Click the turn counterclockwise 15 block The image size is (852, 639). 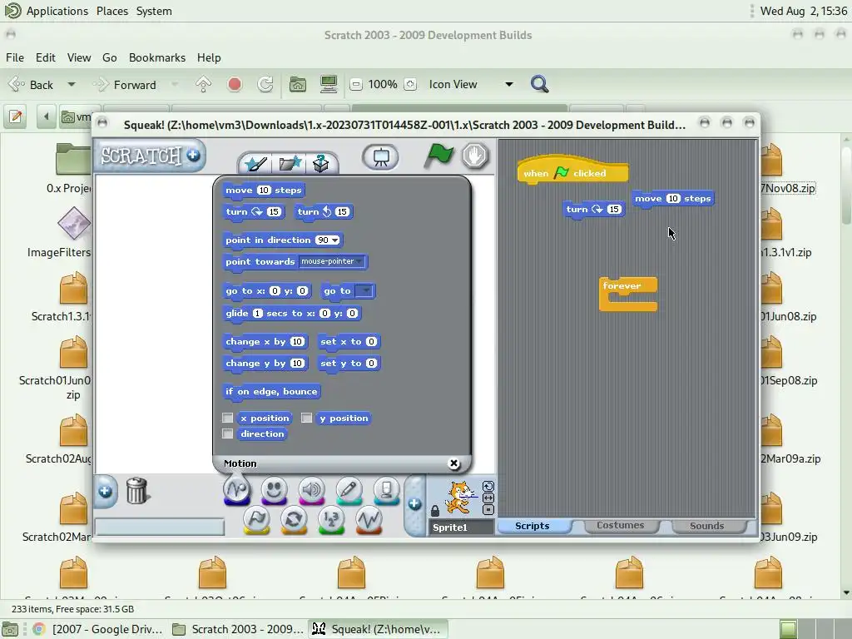click(x=324, y=212)
